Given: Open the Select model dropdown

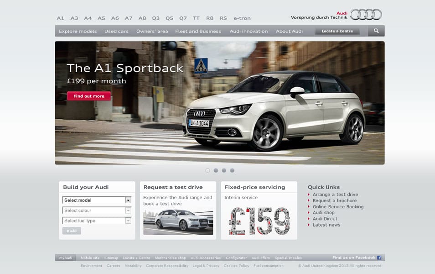Looking at the screenshot, I should 97,200.
